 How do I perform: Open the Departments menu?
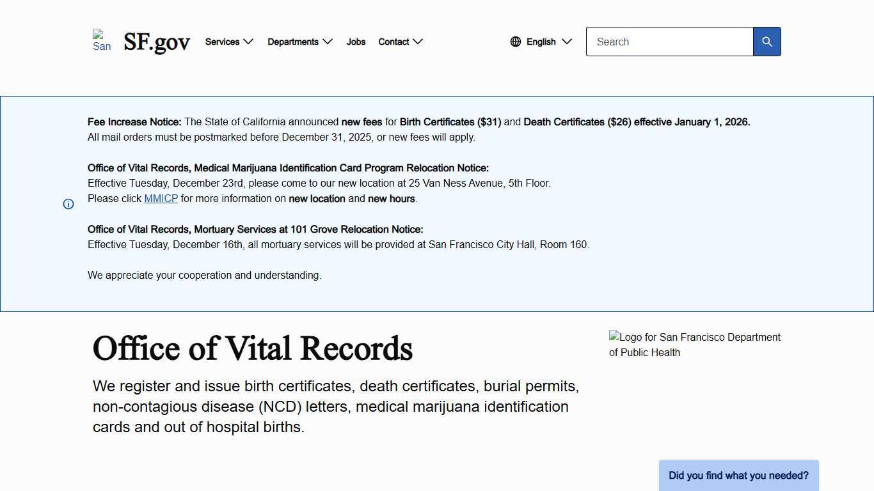click(293, 42)
